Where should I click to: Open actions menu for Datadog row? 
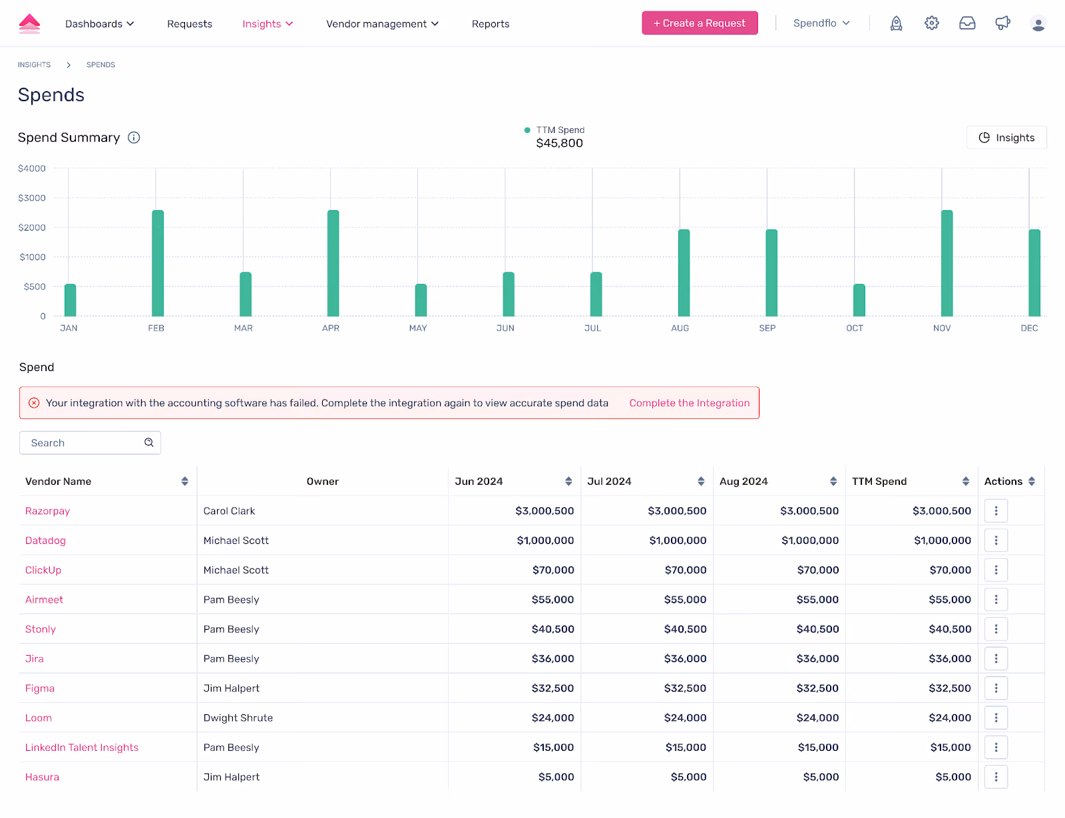point(996,541)
